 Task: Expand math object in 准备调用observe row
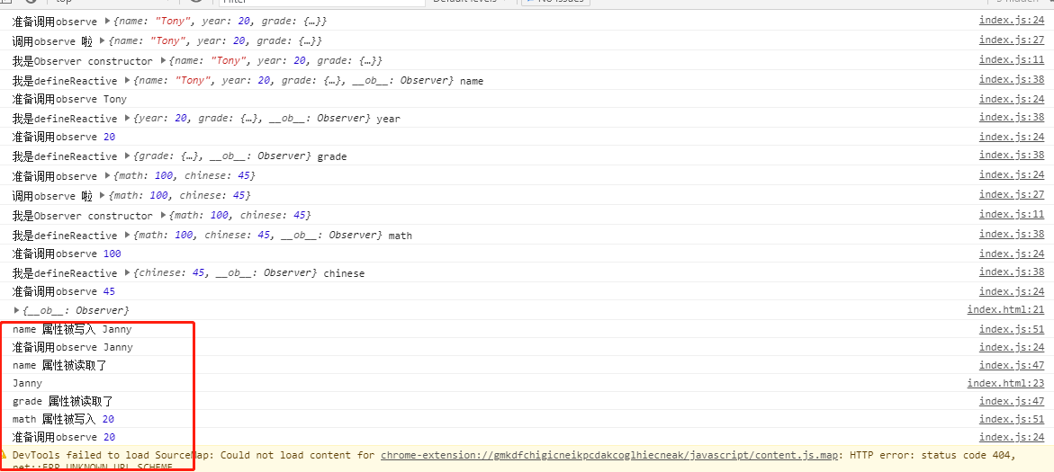point(107,176)
